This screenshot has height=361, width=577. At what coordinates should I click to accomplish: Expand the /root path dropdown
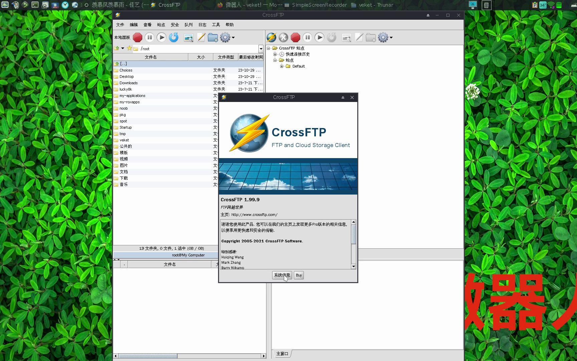pyautogui.click(x=261, y=49)
